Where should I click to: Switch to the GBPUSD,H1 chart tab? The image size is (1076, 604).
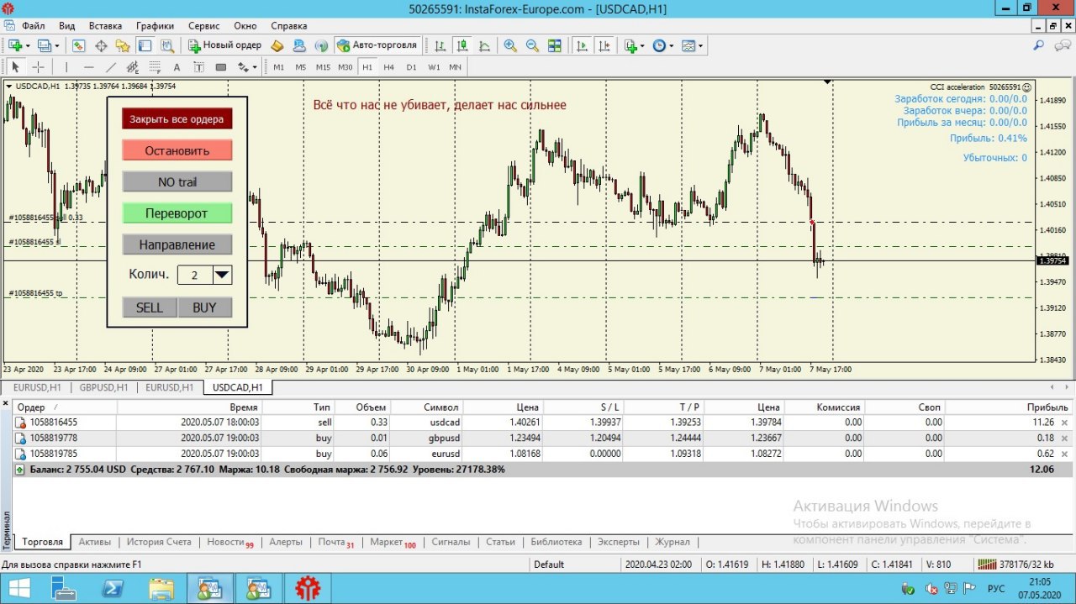[x=104, y=387]
